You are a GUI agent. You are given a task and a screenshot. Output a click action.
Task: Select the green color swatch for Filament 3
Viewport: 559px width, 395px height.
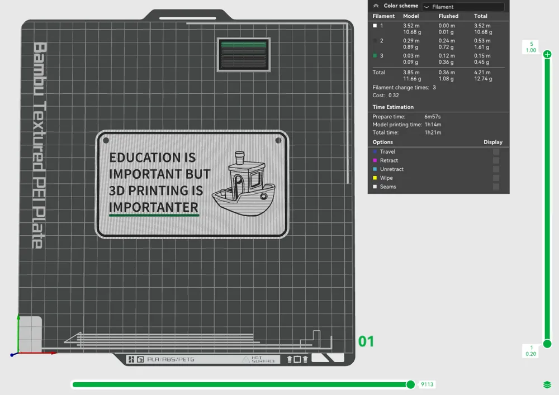tap(375, 56)
